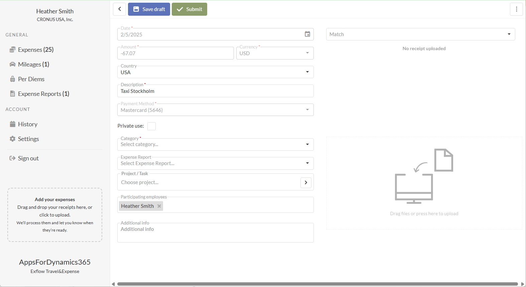Expand the Category dropdown
Image resolution: width=526 pixels, height=287 pixels.
pos(215,144)
